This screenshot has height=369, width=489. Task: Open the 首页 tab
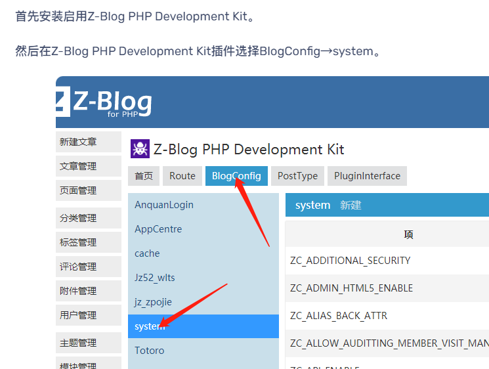(144, 176)
